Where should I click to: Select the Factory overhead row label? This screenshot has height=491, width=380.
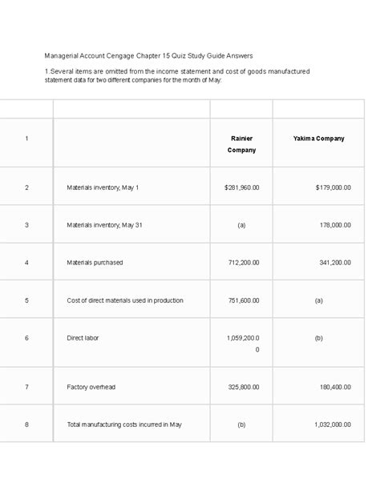coord(91,387)
